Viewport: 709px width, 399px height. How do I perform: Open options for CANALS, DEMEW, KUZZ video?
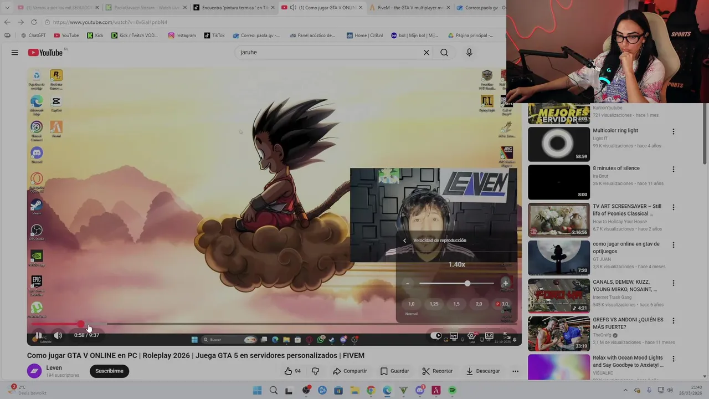pos(674,283)
